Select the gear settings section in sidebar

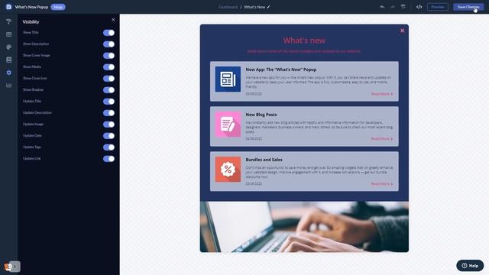pos(8,73)
